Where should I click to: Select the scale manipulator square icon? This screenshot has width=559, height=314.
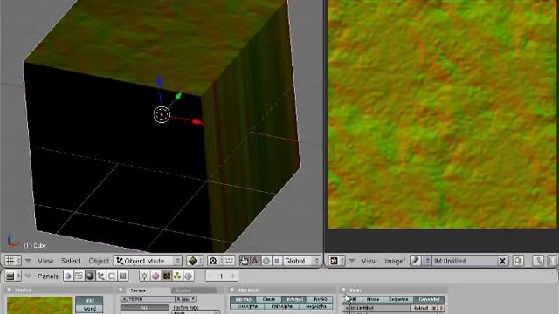click(x=277, y=261)
